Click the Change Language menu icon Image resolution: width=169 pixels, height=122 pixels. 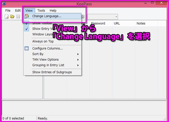tap(26, 16)
